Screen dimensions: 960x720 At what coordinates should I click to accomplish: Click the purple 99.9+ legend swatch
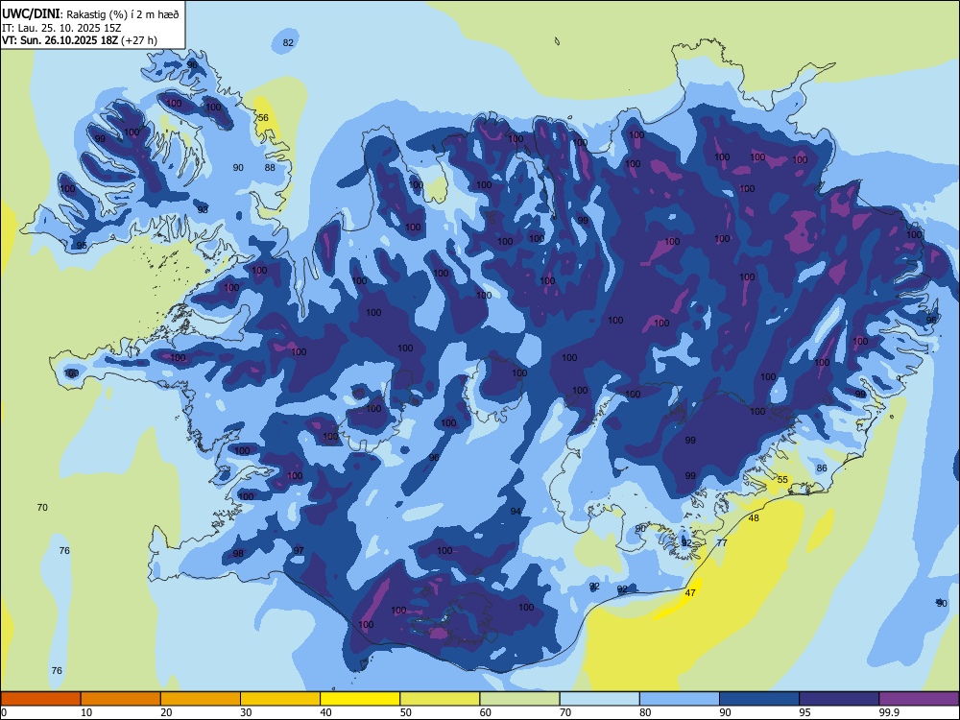919,699
